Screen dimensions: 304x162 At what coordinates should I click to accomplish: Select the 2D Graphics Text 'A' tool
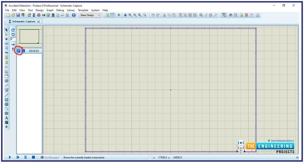[6, 118]
